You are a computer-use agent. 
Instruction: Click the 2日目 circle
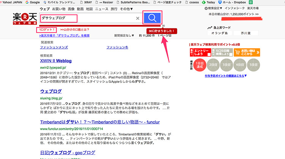click(x=213, y=65)
